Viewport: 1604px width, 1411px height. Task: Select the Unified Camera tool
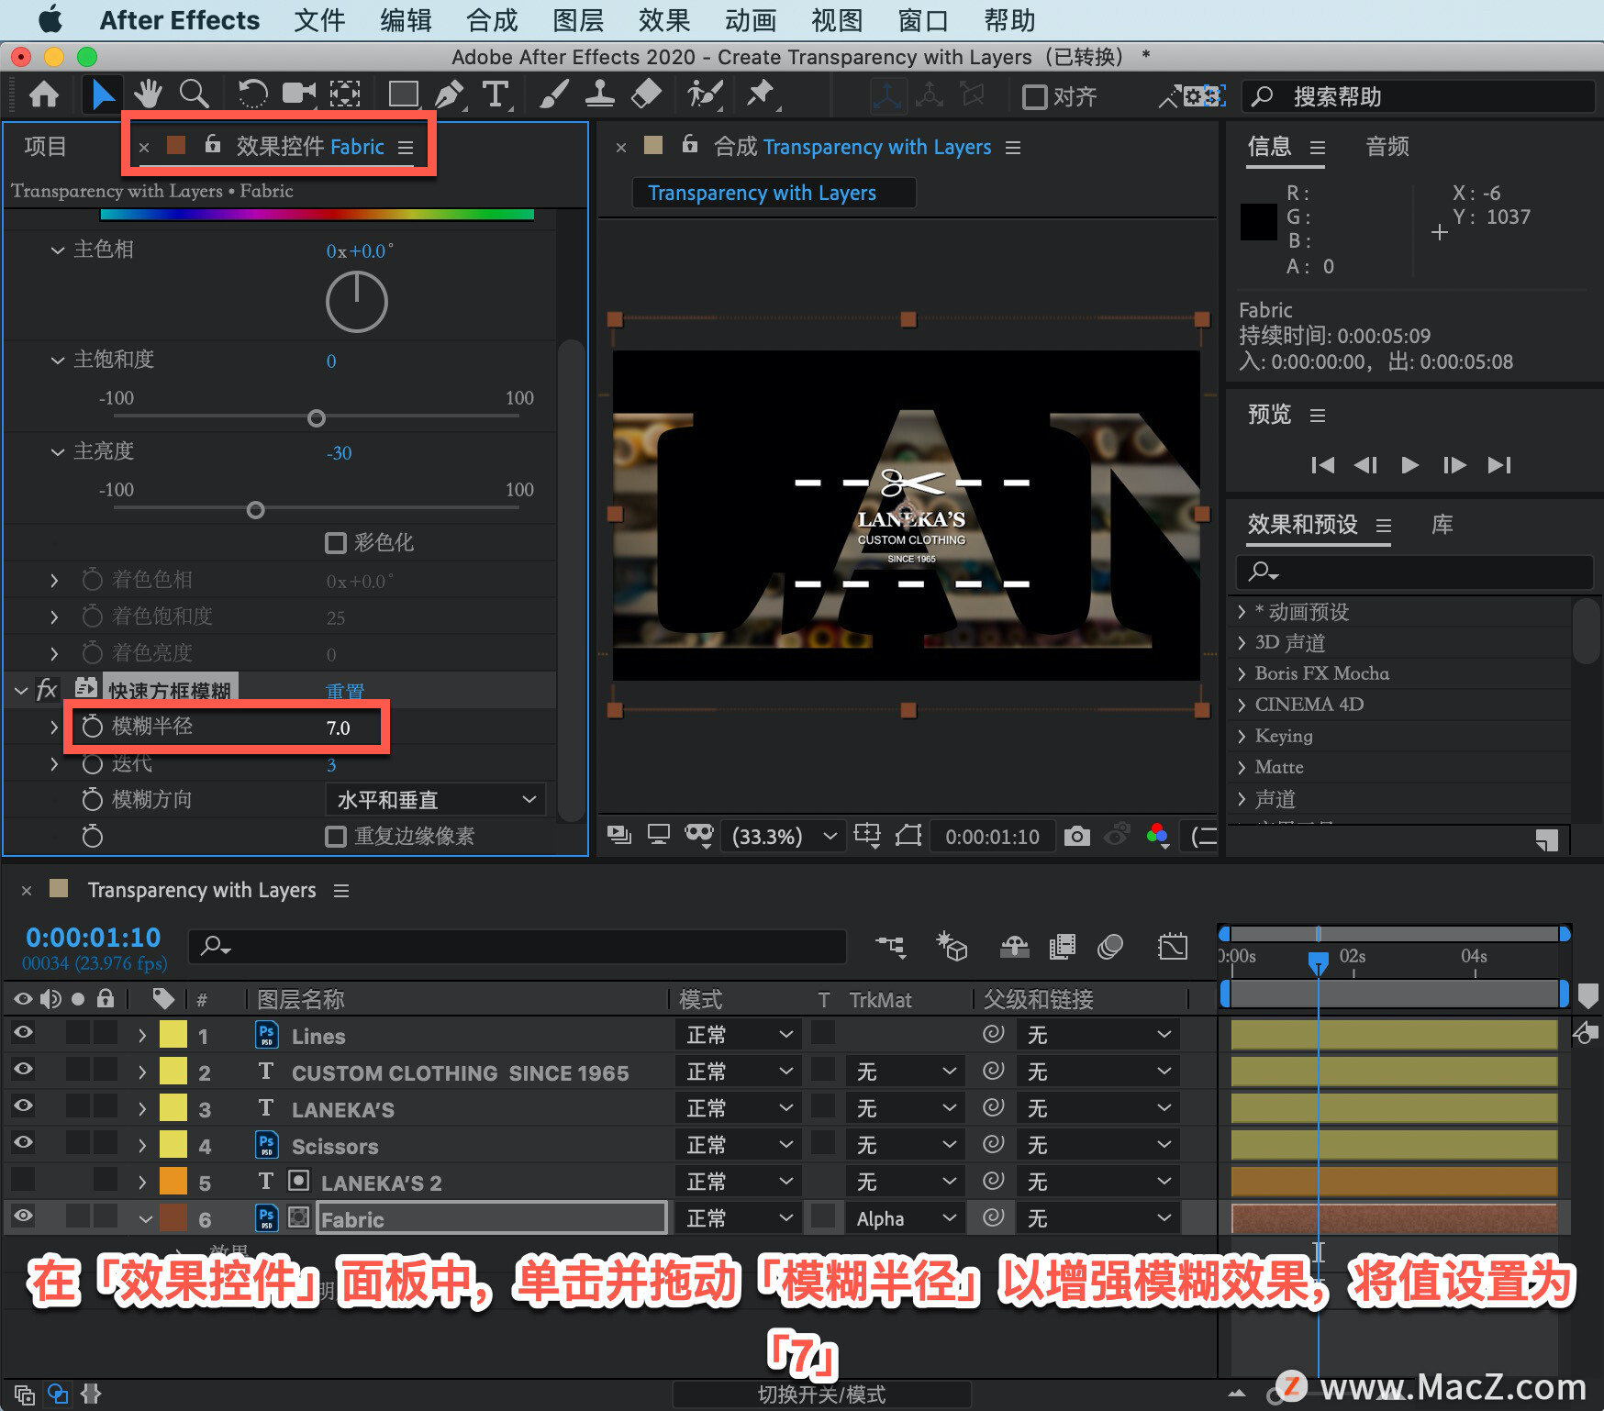click(x=298, y=94)
